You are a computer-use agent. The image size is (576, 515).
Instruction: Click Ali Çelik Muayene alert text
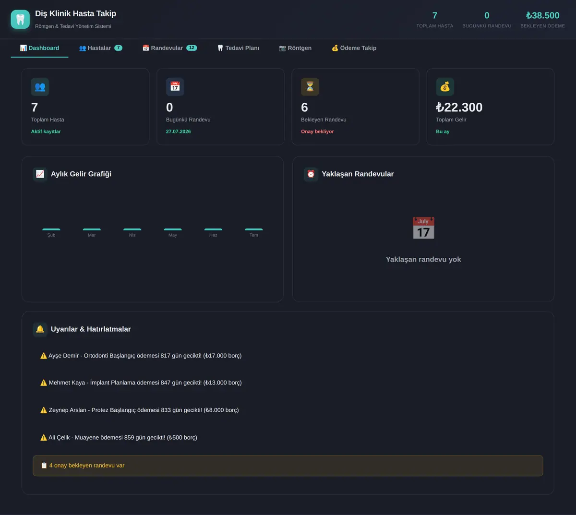pyautogui.click(x=123, y=437)
